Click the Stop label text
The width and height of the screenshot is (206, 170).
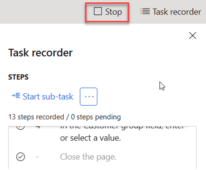point(113,12)
